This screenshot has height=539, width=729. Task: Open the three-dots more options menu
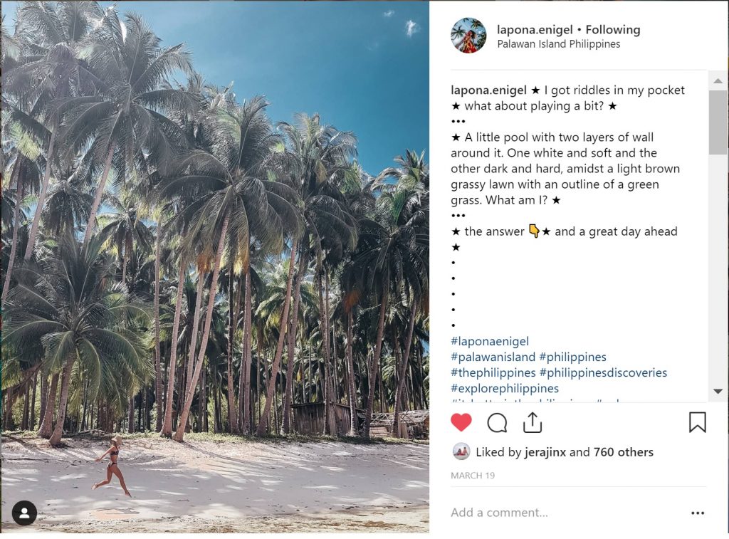(x=698, y=513)
